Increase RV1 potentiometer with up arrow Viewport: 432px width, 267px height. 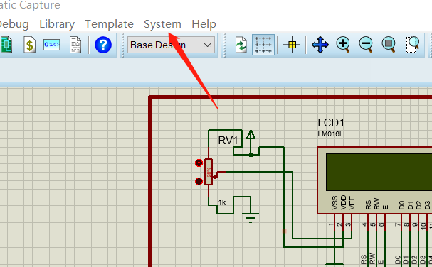pyautogui.click(x=199, y=163)
